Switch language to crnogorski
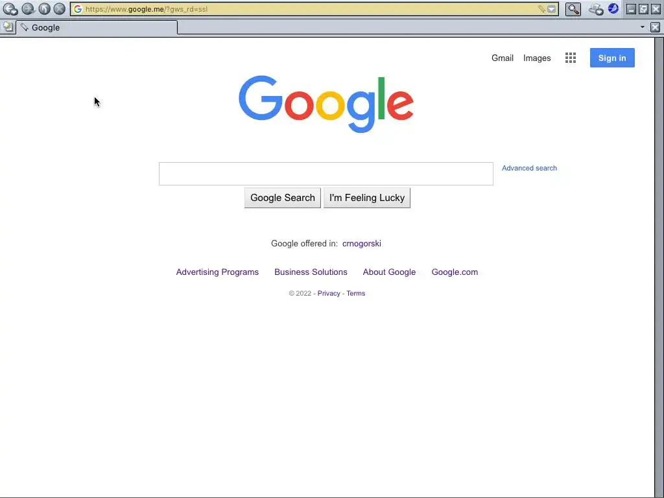This screenshot has height=498, width=664. point(362,244)
